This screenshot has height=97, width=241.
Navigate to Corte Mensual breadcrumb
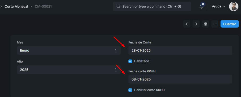[x=16, y=6]
